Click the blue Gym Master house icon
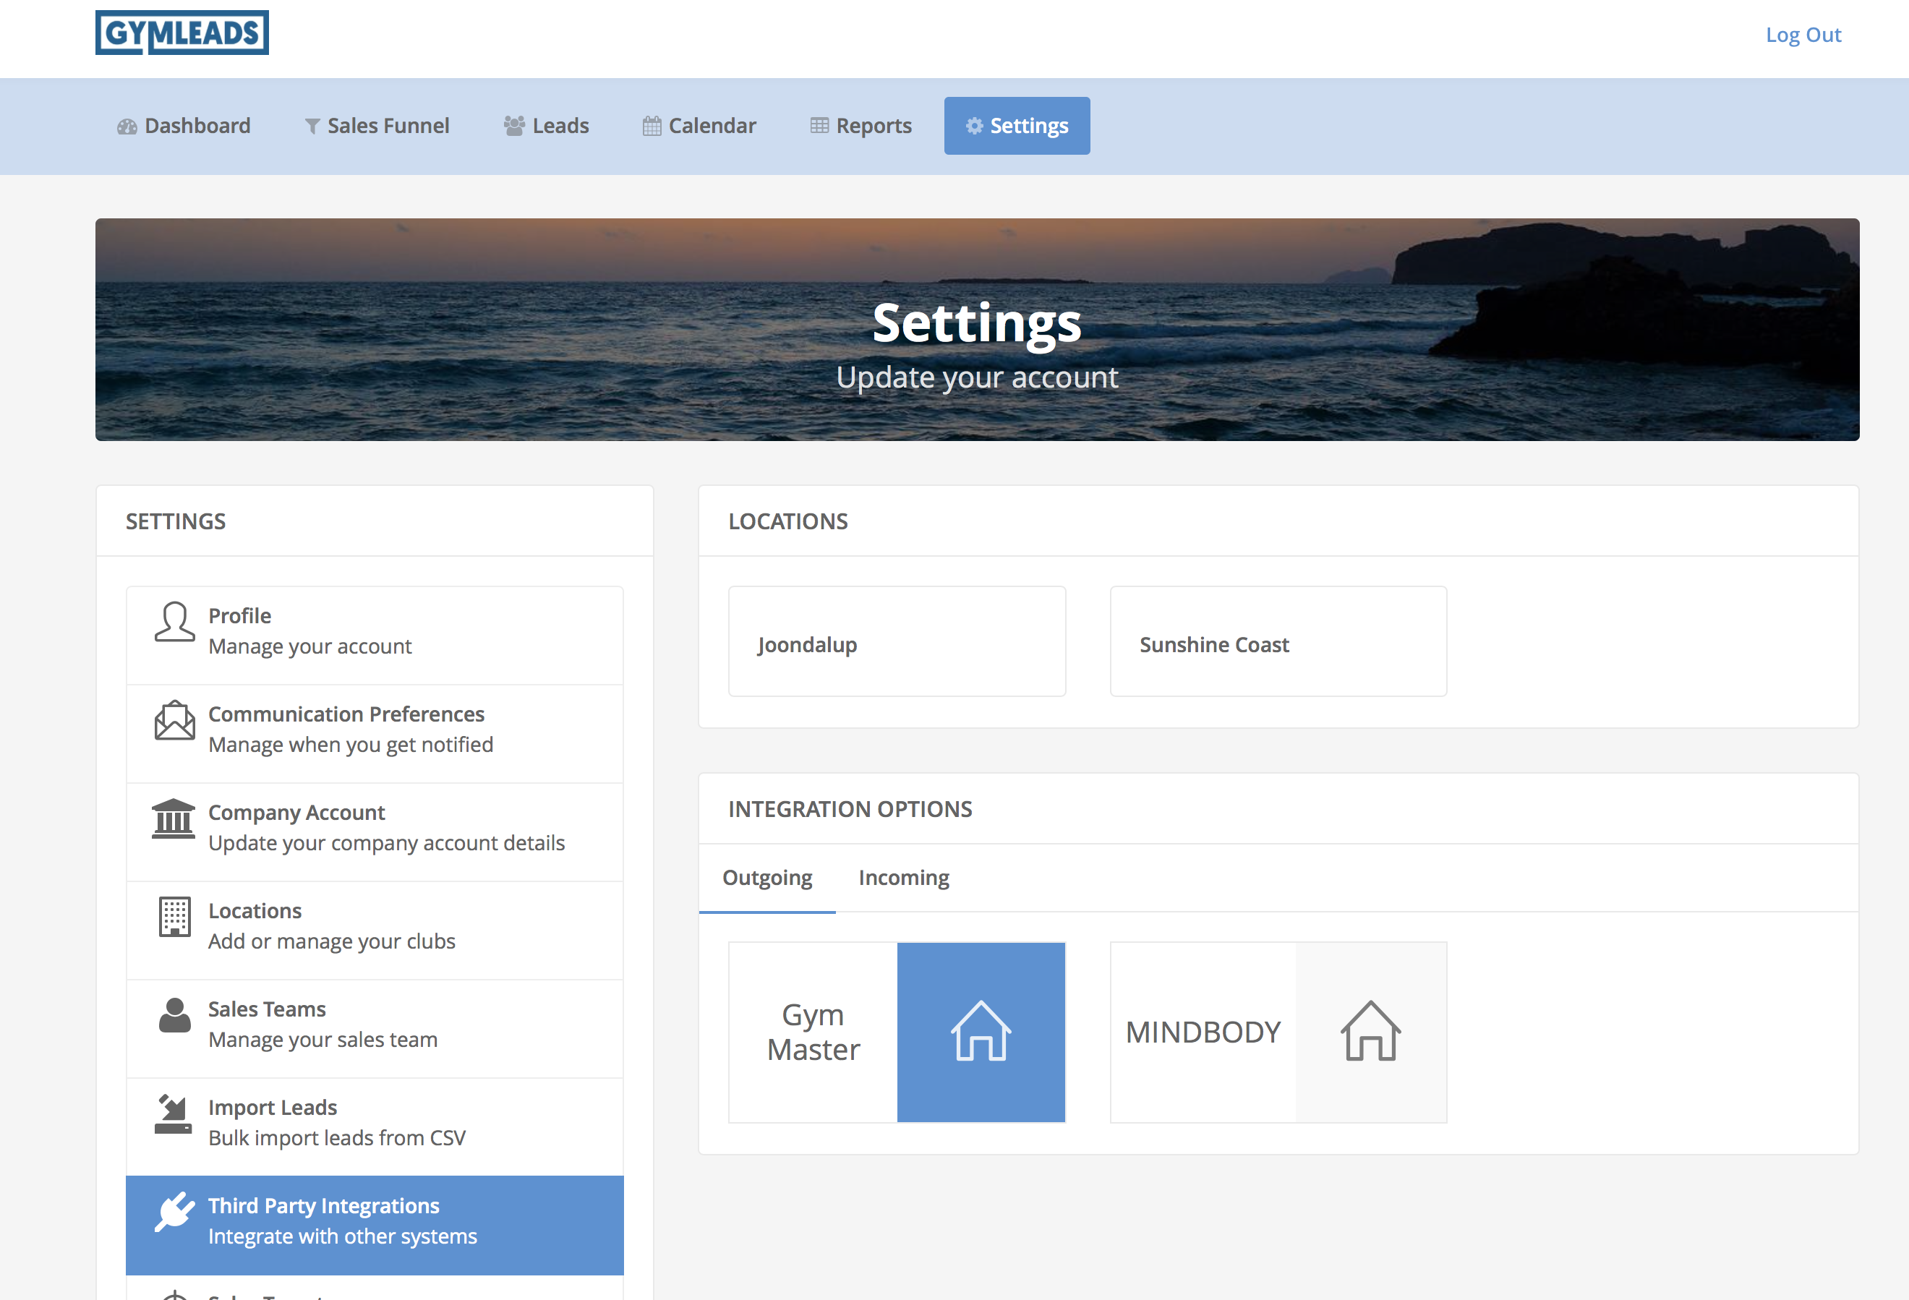 pos(981,1032)
